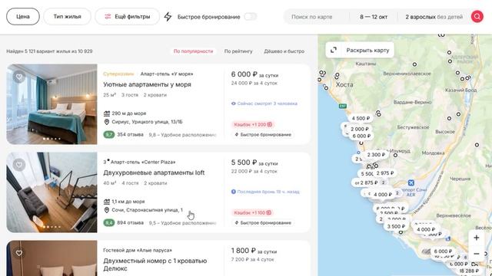The image size is (492, 276).
Task: Click the 5 500 ₽ за сутки price
Action: [254, 163]
